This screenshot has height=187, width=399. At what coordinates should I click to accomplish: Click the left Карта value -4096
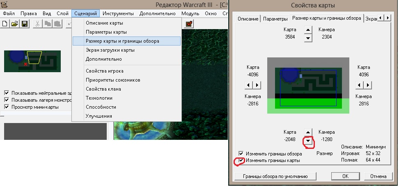(x=253, y=75)
